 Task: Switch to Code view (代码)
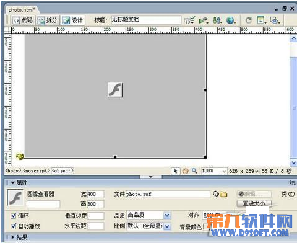23,20
